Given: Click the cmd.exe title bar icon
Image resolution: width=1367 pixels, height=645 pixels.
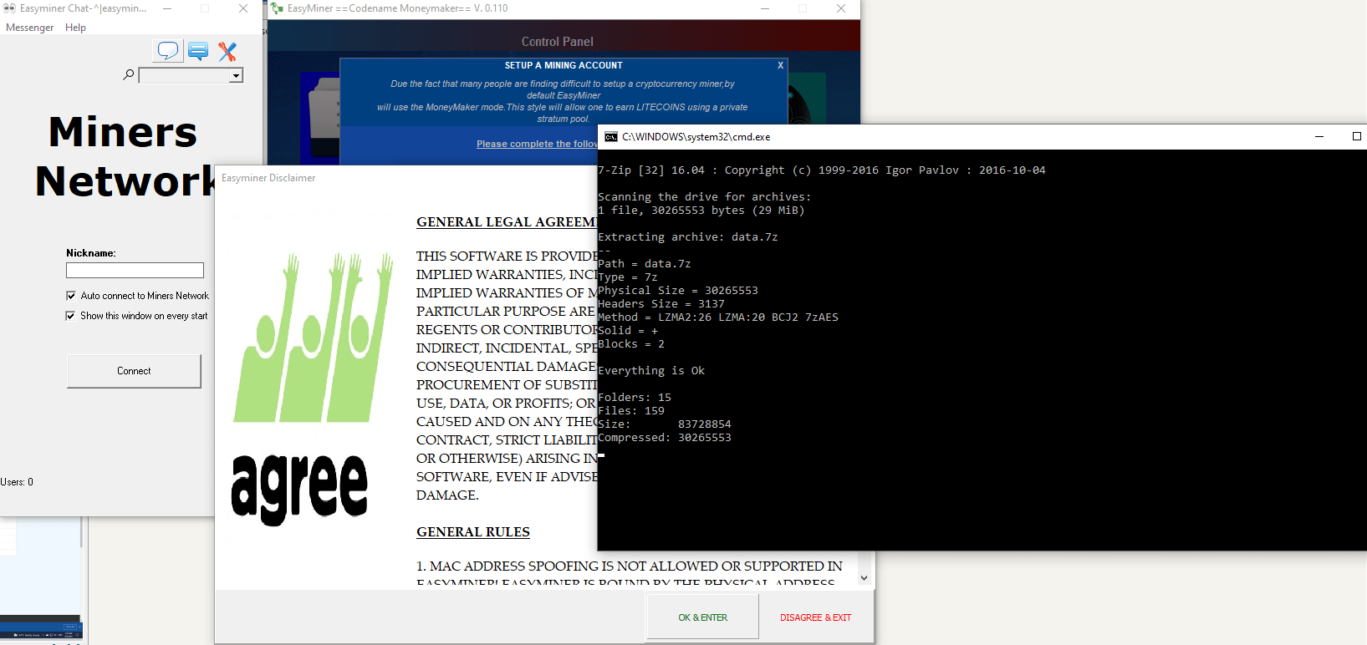Looking at the screenshot, I should [611, 137].
